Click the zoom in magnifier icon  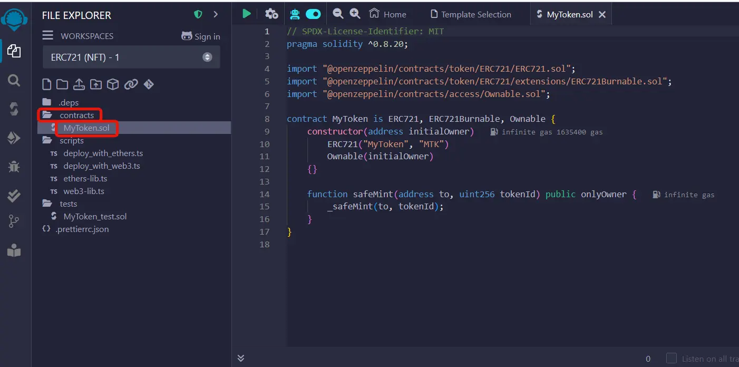355,14
